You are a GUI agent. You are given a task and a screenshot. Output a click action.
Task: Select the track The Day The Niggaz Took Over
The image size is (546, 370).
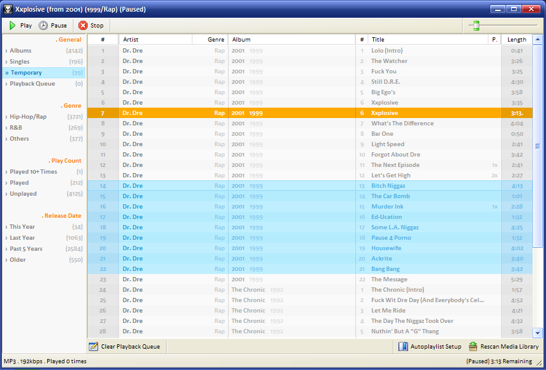coord(310,321)
